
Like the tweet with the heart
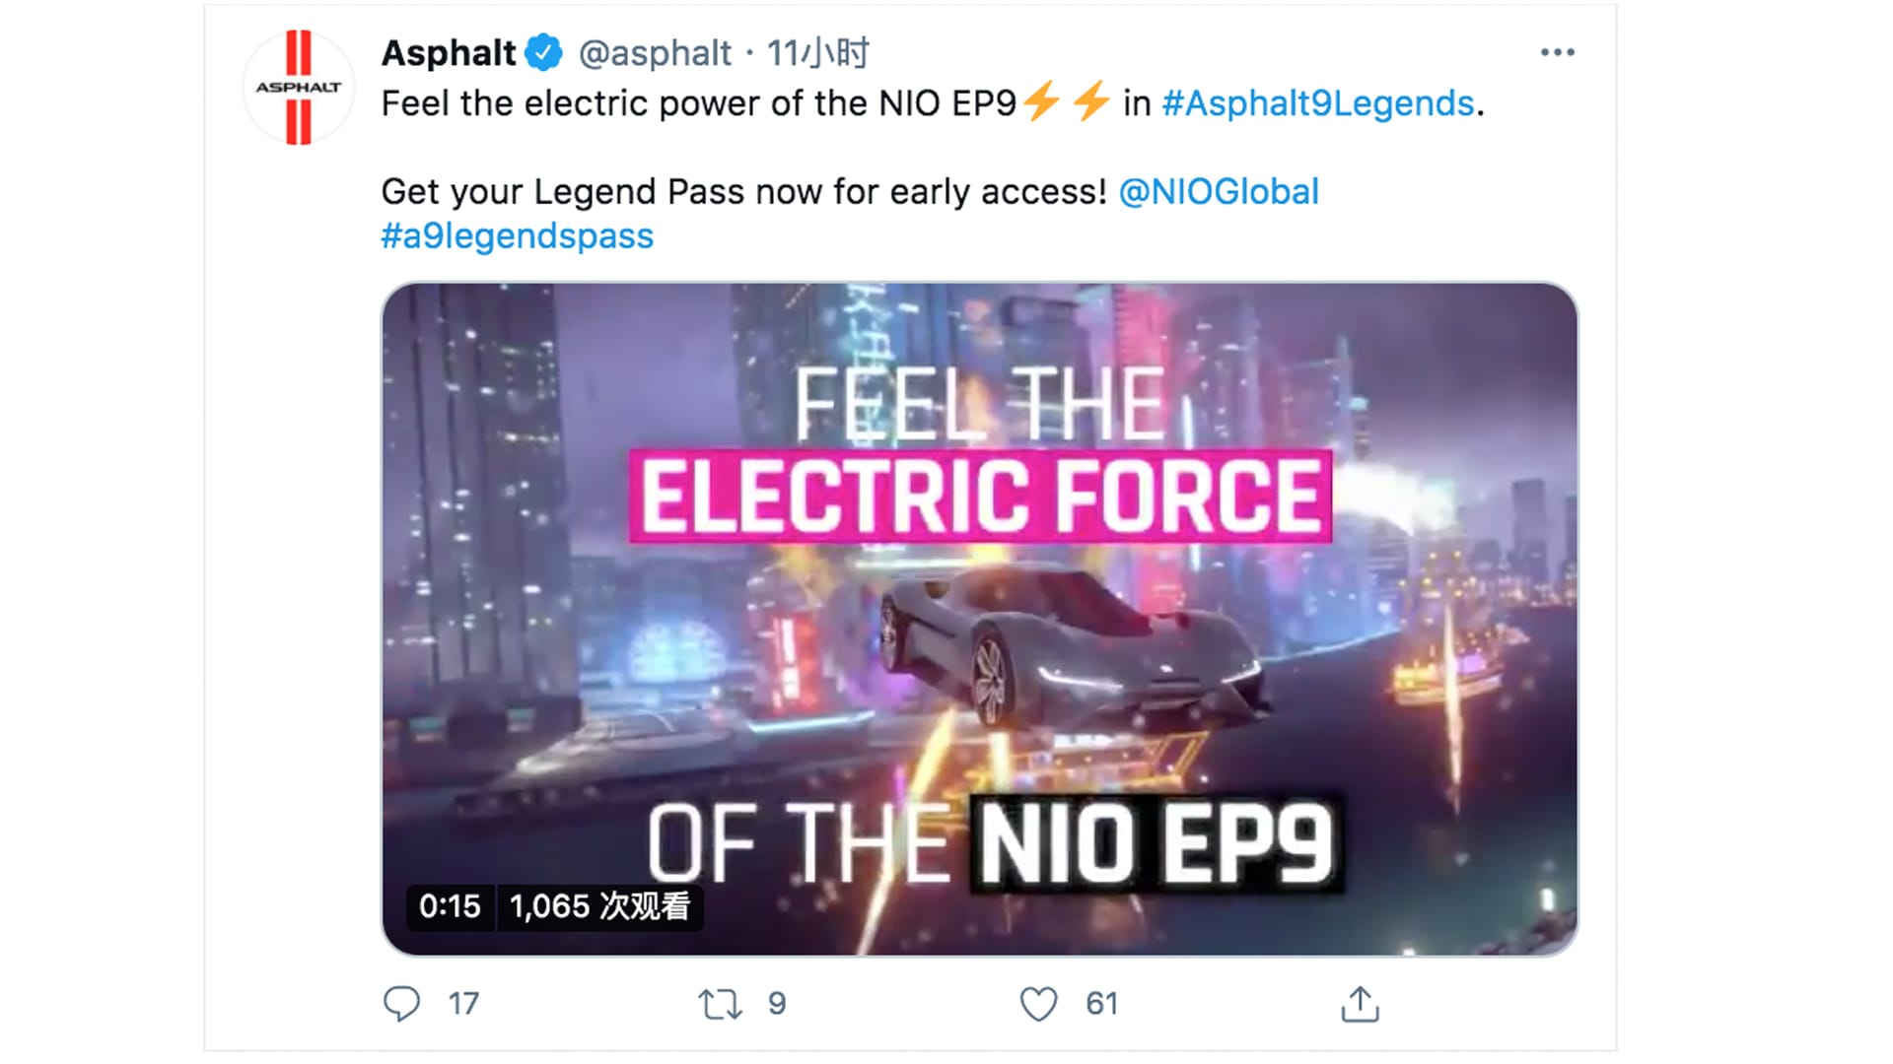(x=1038, y=1004)
